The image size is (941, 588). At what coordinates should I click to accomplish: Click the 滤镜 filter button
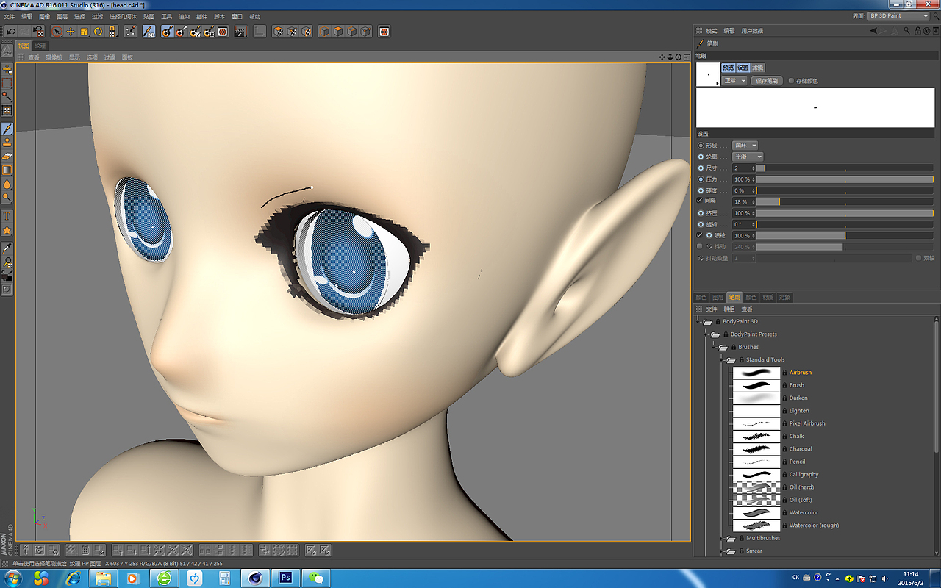[x=757, y=68]
